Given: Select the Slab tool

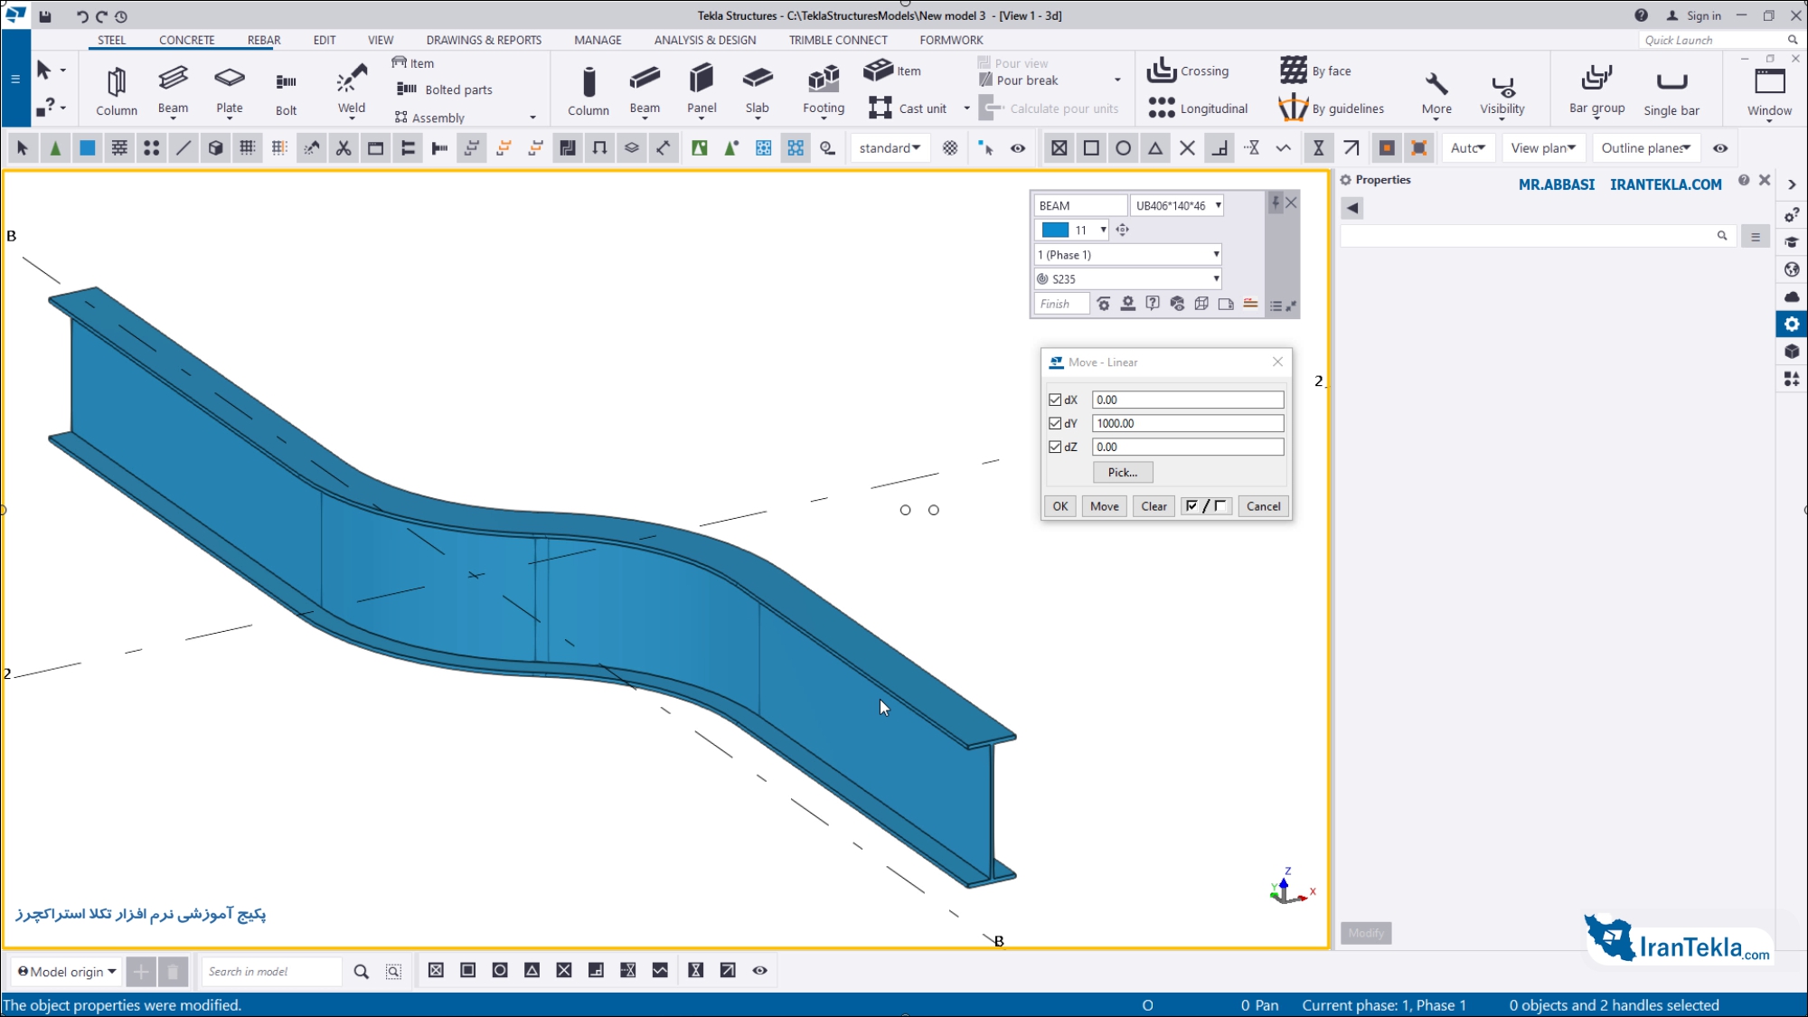Looking at the screenshot, I should pyautogui.click(x=758, y=89).
